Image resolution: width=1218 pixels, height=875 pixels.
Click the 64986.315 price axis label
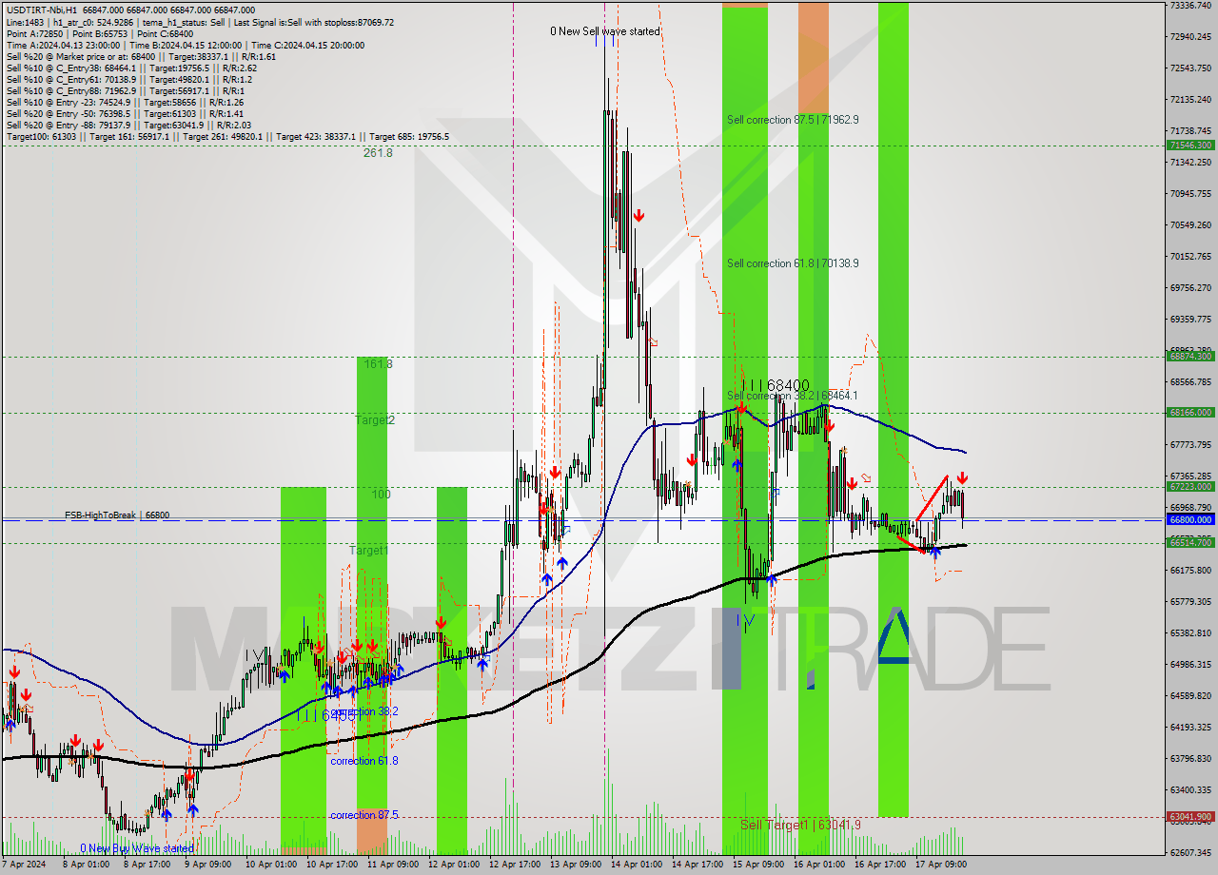pos(1190,664)
